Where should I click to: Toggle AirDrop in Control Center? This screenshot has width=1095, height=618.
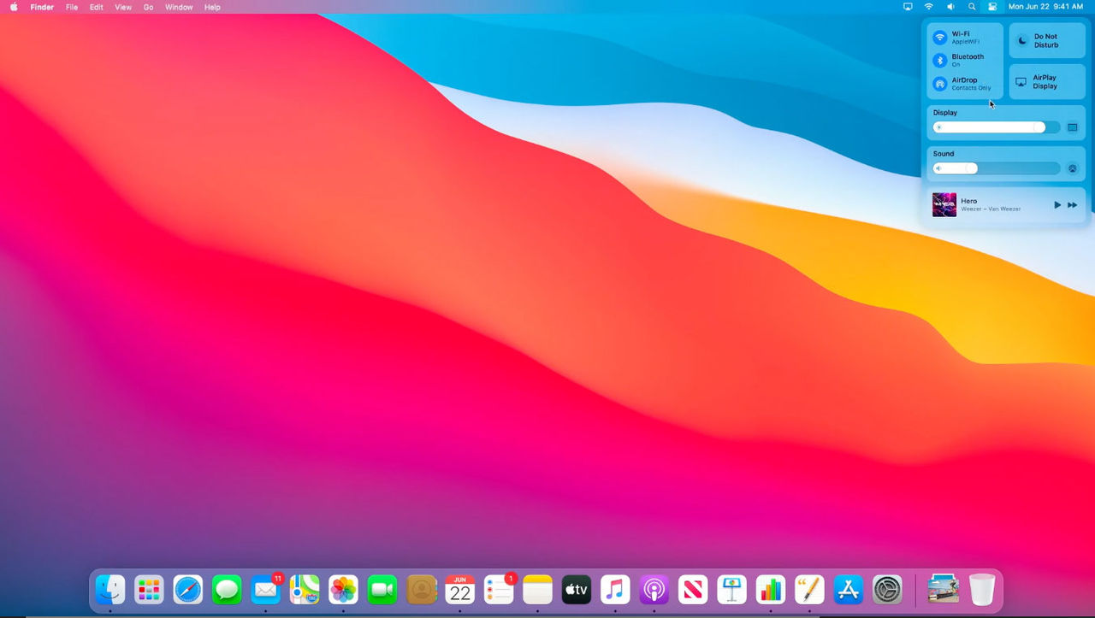click(x=940, y=84)
